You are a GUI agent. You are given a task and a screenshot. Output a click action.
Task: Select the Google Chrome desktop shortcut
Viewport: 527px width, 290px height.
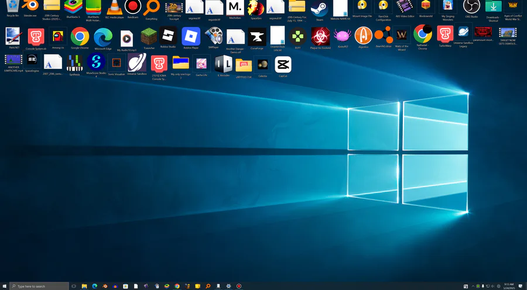(x=80, y=37)
